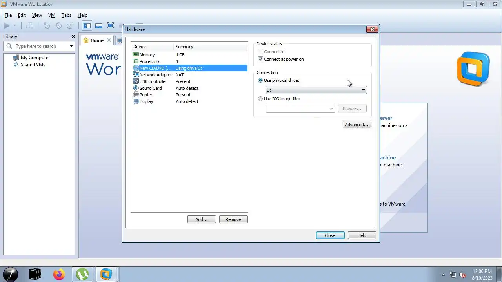Toggle the Connected checkbox
The image size is (502, 282).
[260, 52]
